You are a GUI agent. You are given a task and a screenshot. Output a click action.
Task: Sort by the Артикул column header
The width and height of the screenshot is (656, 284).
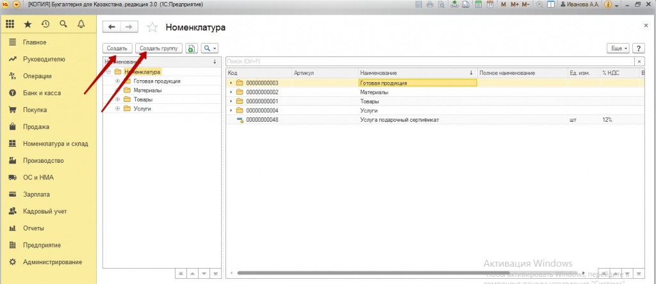[x=325, y=73]
